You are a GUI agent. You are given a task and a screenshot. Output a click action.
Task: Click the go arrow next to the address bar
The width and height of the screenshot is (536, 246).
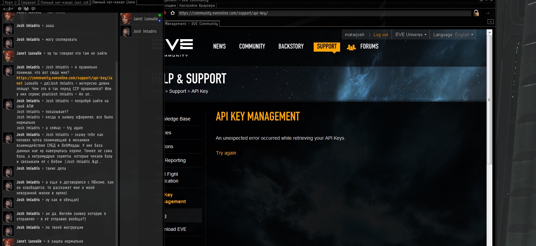pyautogui.click(x=488, y=13)
